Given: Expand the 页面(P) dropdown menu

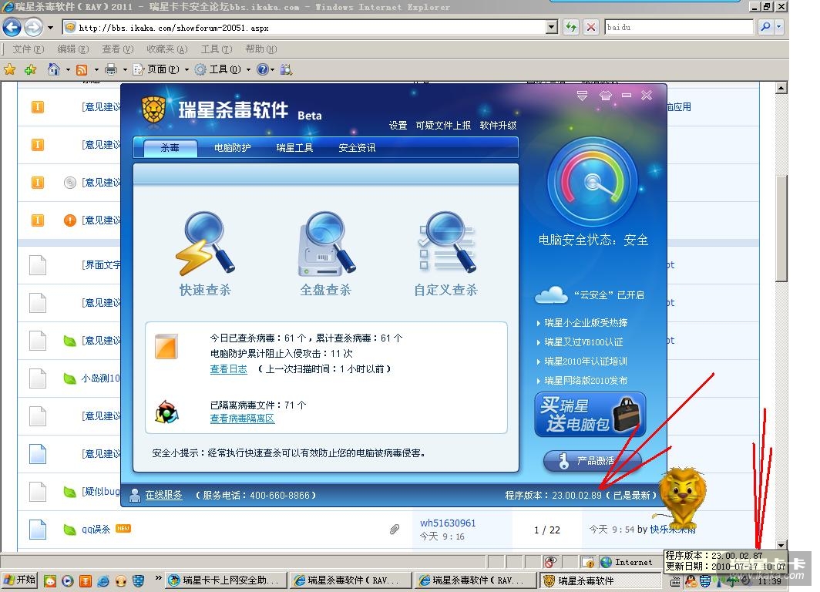Looking at the screenshot, I should pyautogui.click(x=187, y=69).
